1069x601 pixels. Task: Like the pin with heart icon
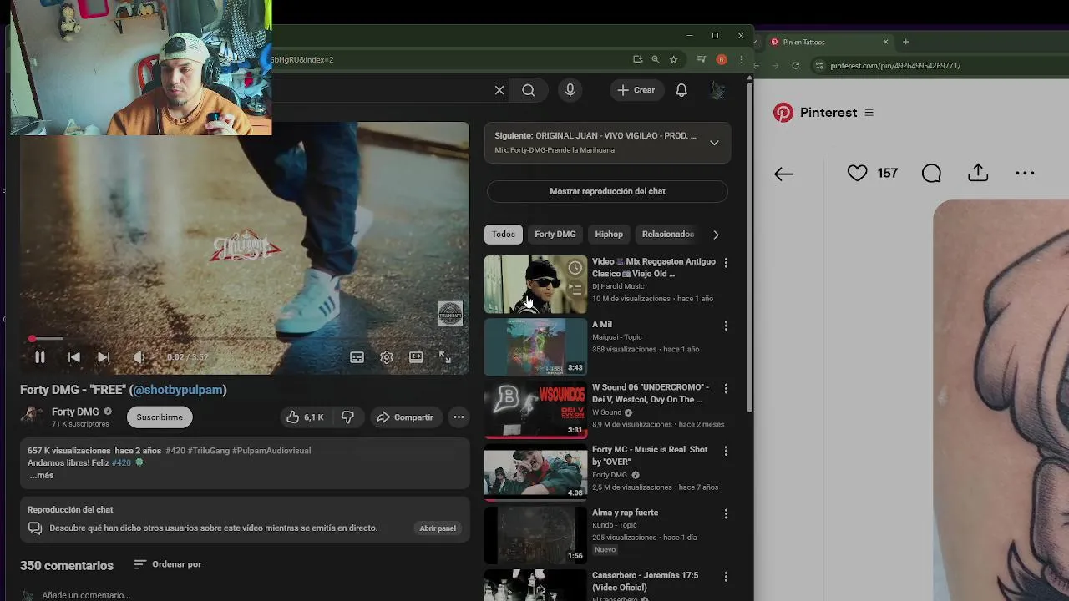(857, 173)
